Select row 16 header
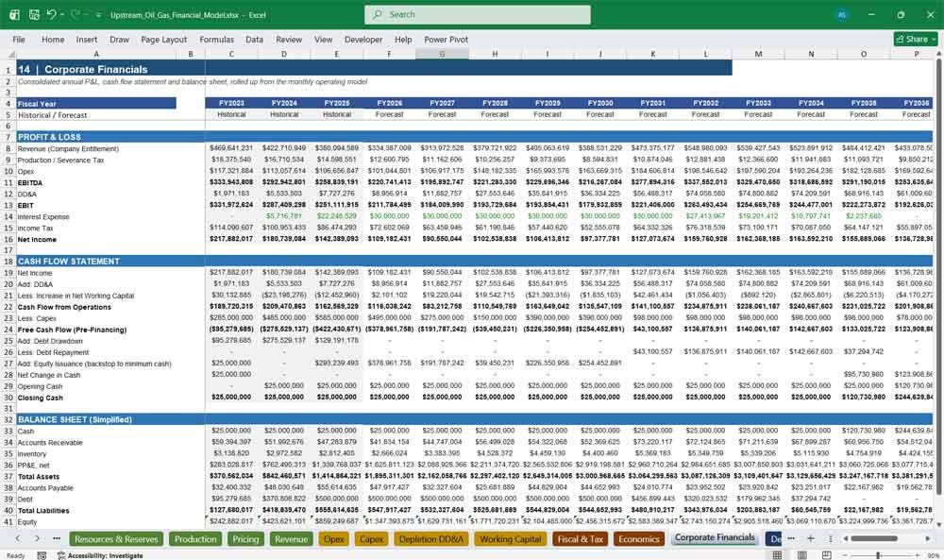 click(8, 239)
